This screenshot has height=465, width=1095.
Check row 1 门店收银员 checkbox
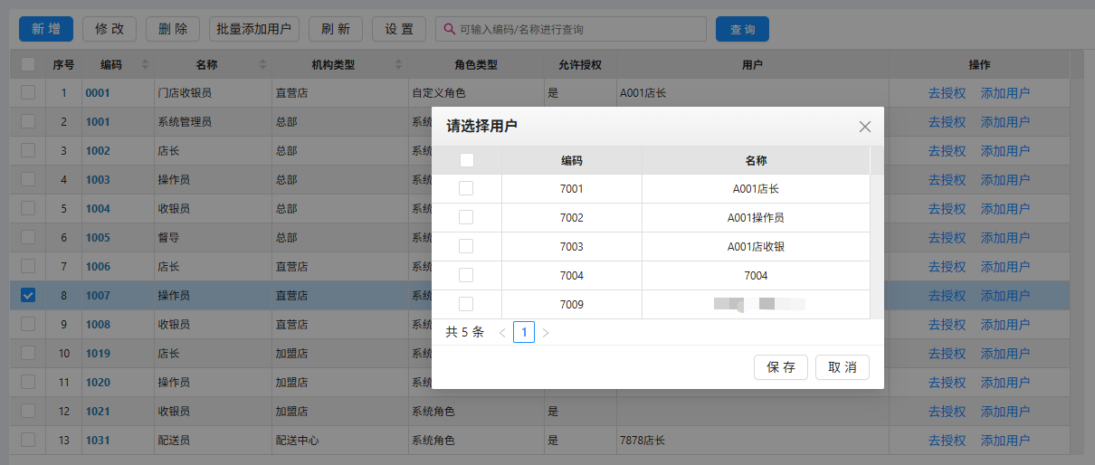(28, 92)
